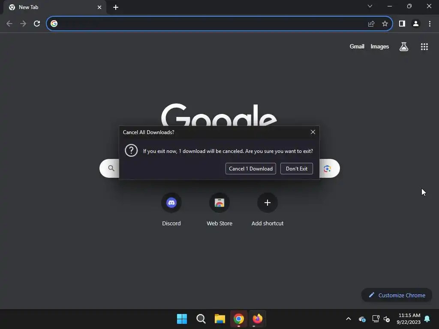This screenshot has height=329, width=439.
Task: Open the Chrome side panel
Action: tap(402, 24)
